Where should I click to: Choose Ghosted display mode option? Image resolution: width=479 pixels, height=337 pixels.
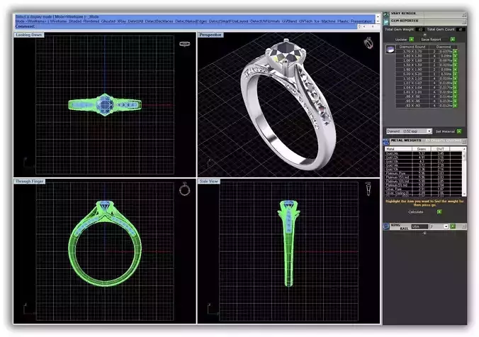click(x=108, y=21)
